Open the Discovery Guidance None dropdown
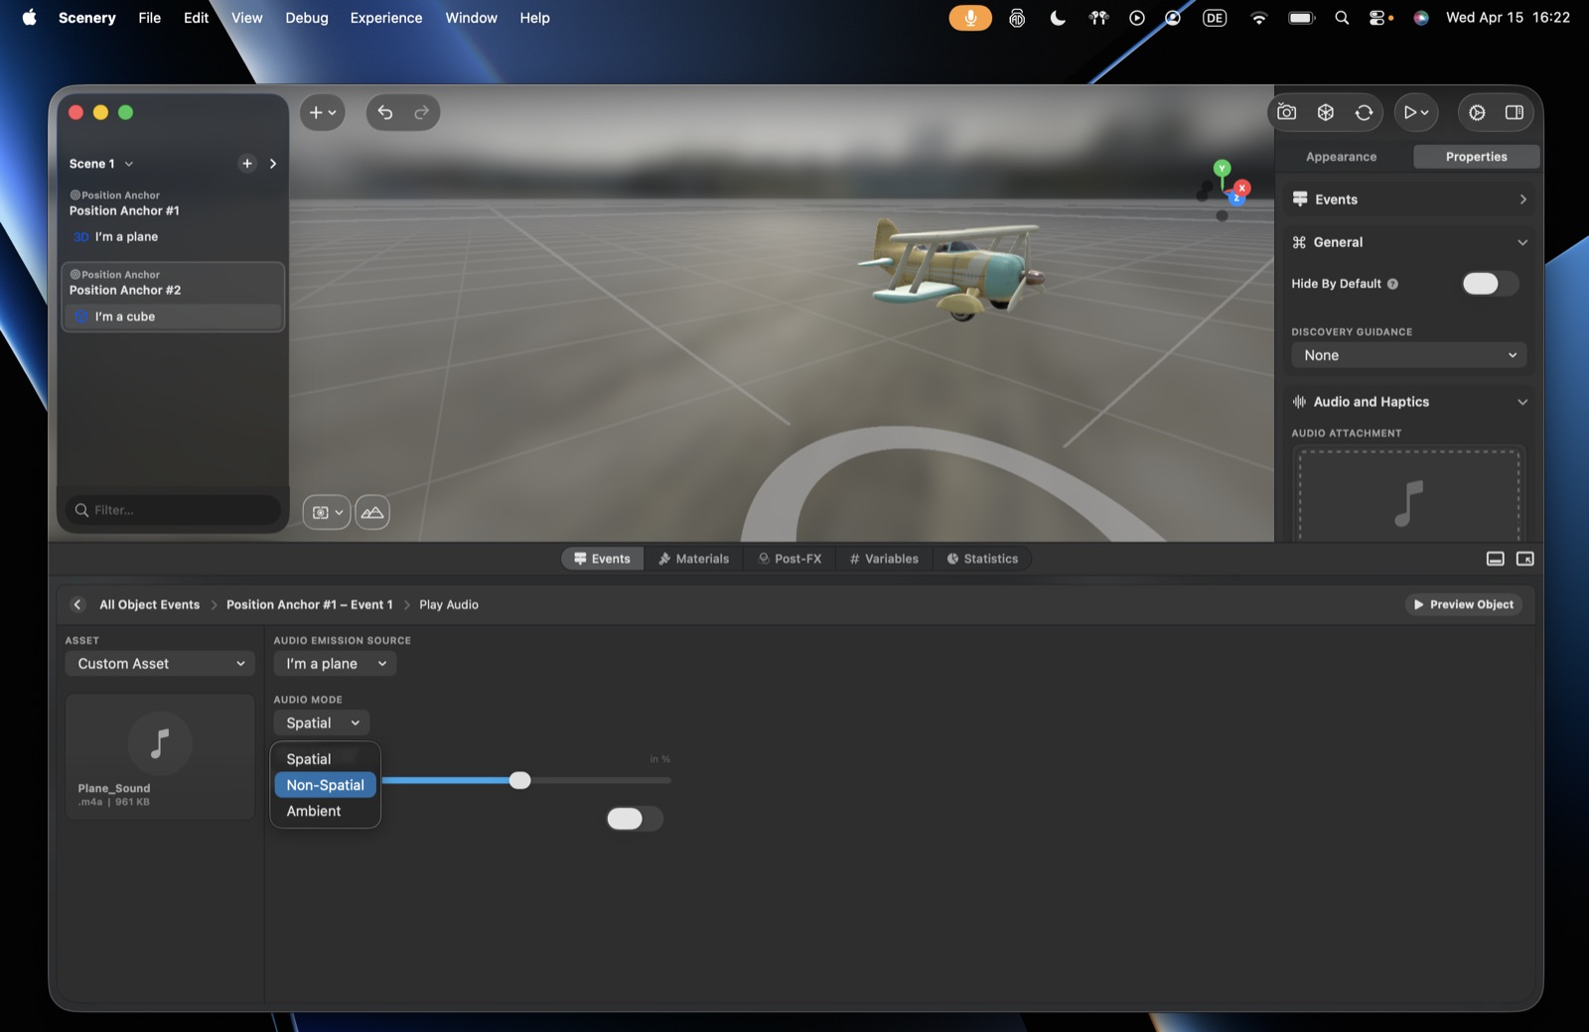This screenshot has height=1032, width=1589. click(1408, 355)
